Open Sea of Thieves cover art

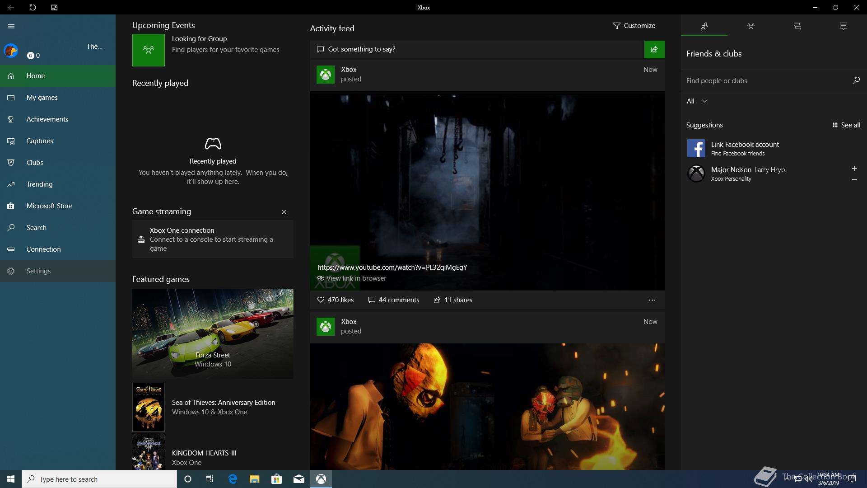[x=149, y=407]
